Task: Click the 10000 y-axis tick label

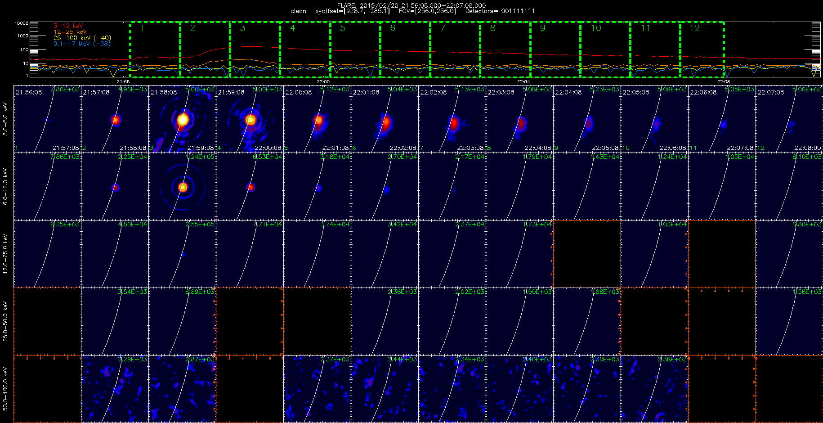Action: pos(21,23)
